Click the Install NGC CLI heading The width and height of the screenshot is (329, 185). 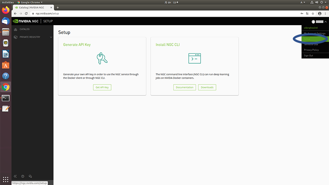(x=168, y=45)
